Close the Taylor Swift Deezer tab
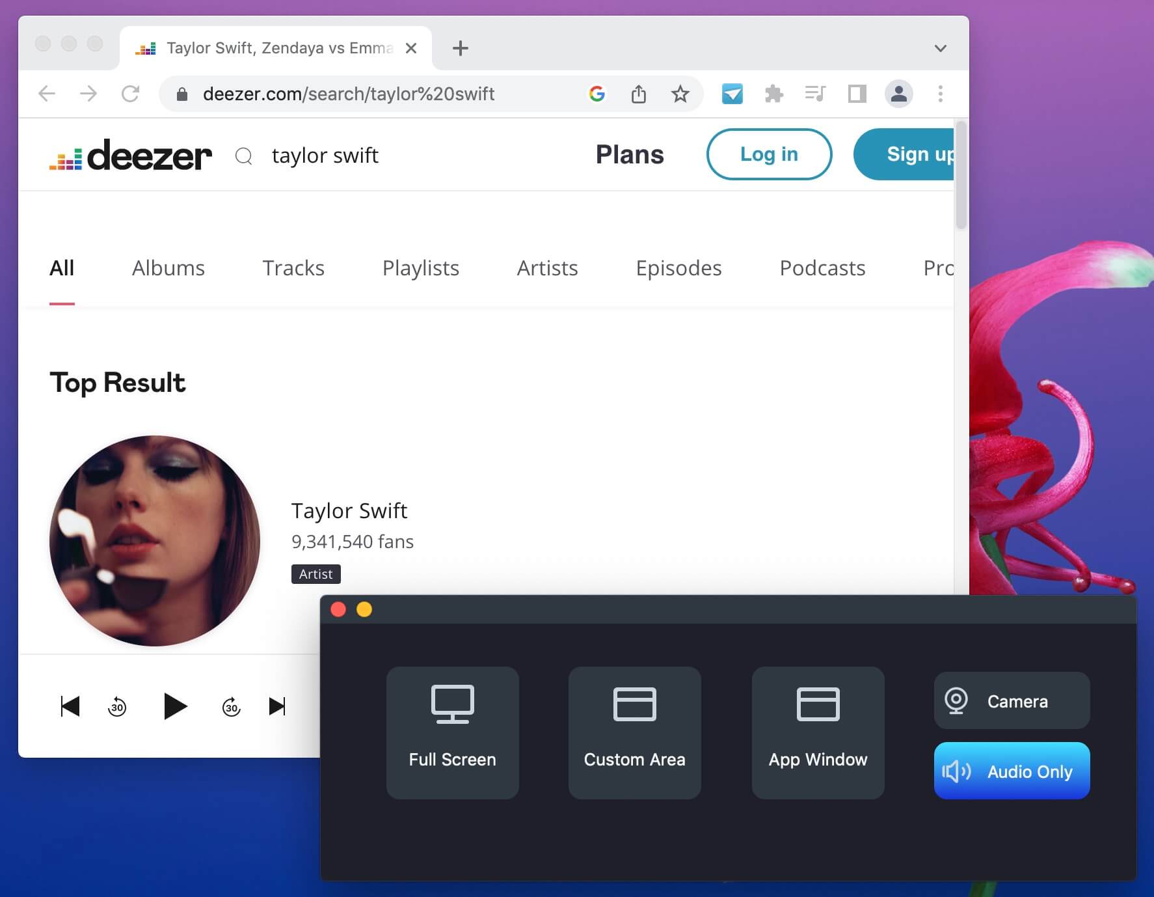This screenshot has height=897, width=1154. (x=411, y=48)
